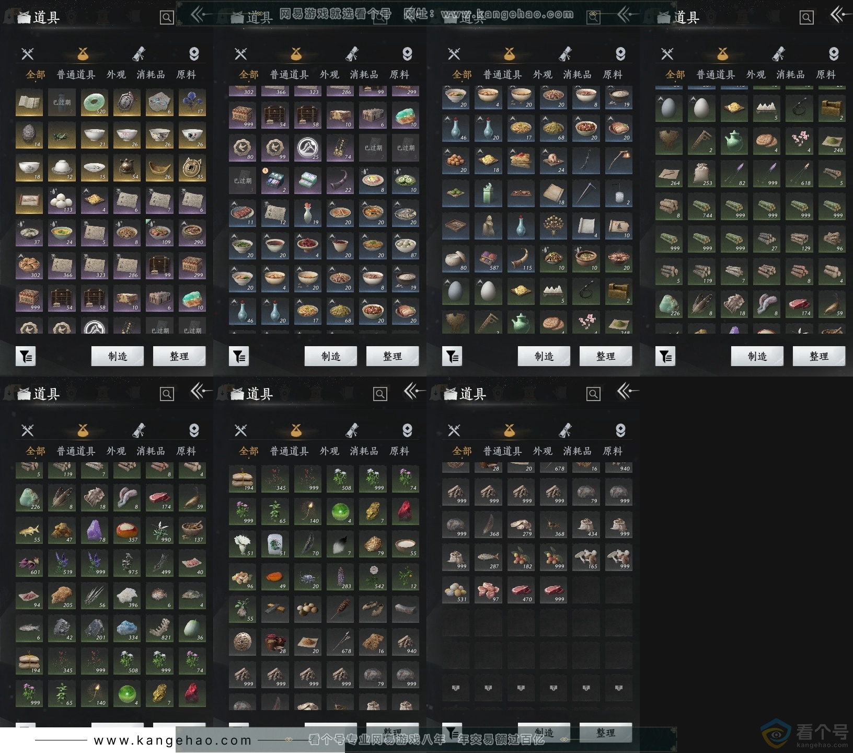The image size is (853, 753).
Task: Click the ivory horn item with count 115
Action: (521, 259)
